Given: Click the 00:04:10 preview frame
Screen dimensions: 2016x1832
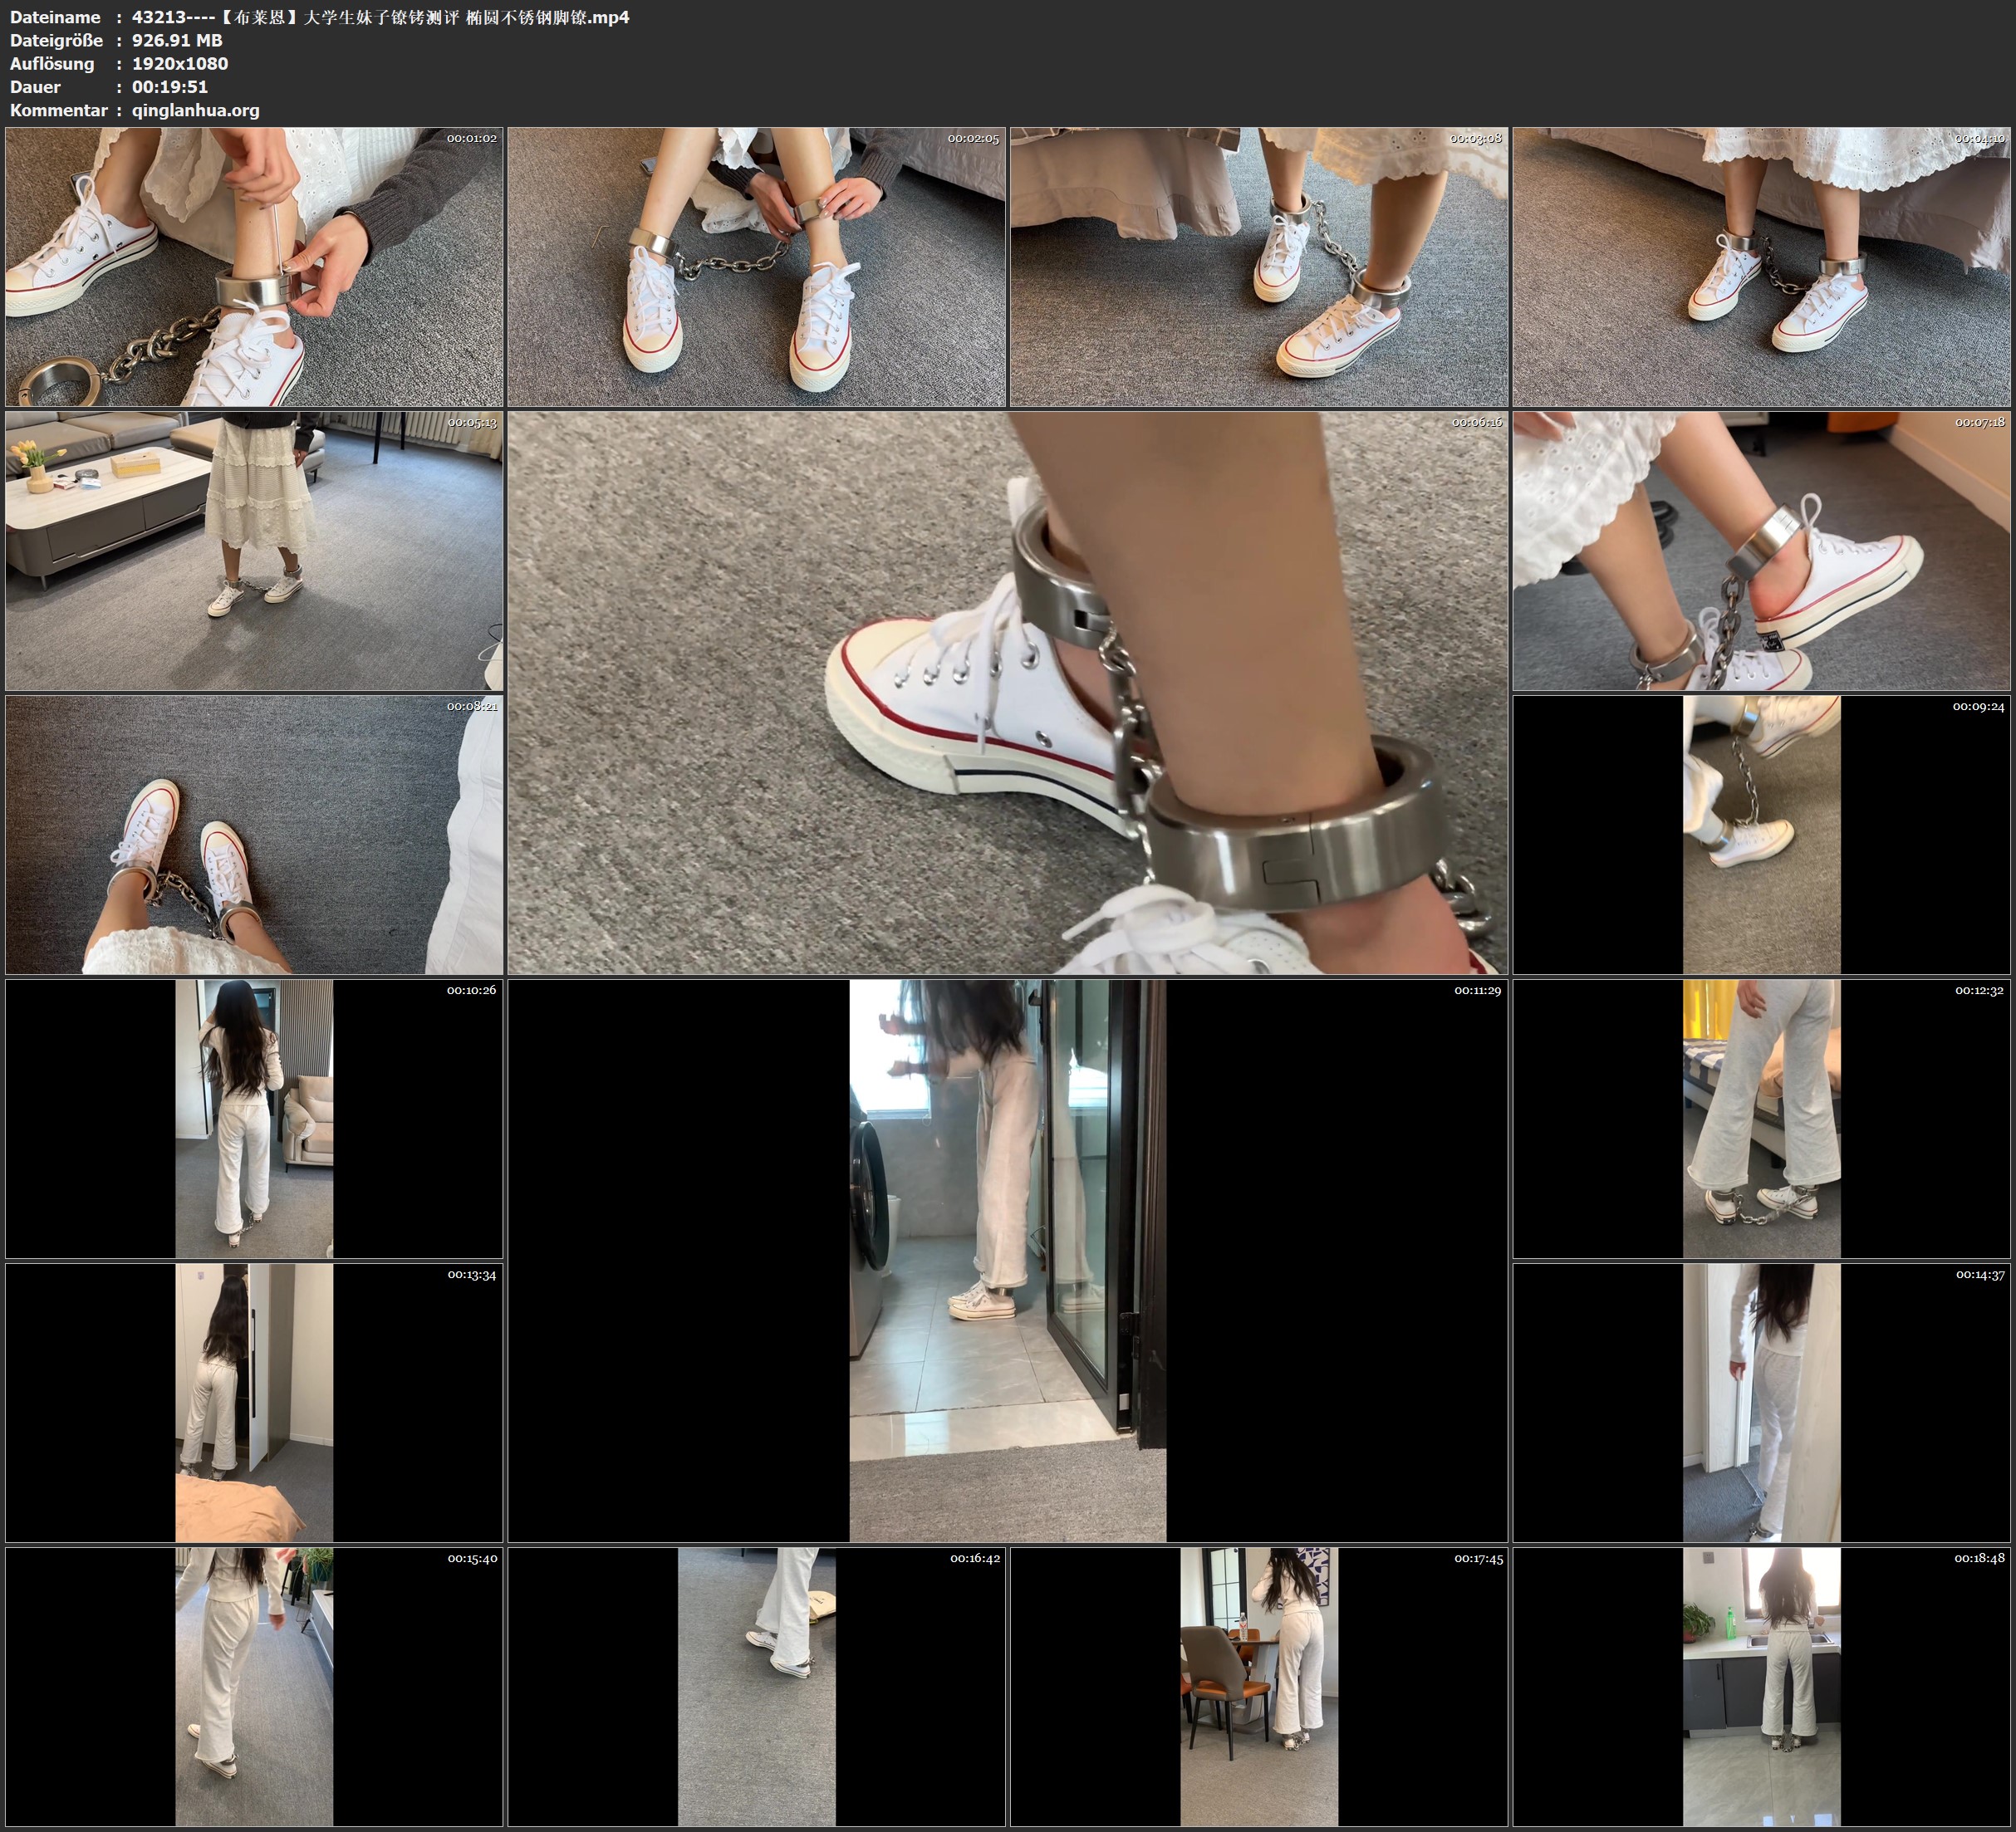Looking at the screenshot, I should coord(1762,266).
